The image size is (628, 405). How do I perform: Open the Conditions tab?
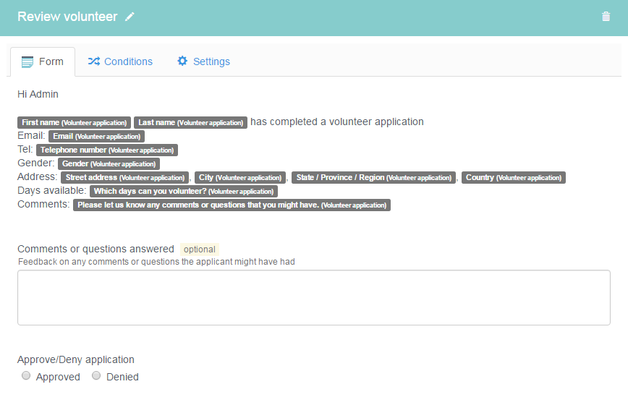(120, 61)
